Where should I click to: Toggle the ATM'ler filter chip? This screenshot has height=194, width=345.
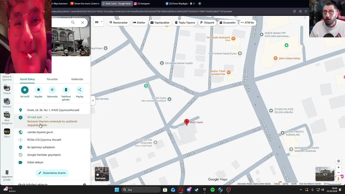pos(247,23)
